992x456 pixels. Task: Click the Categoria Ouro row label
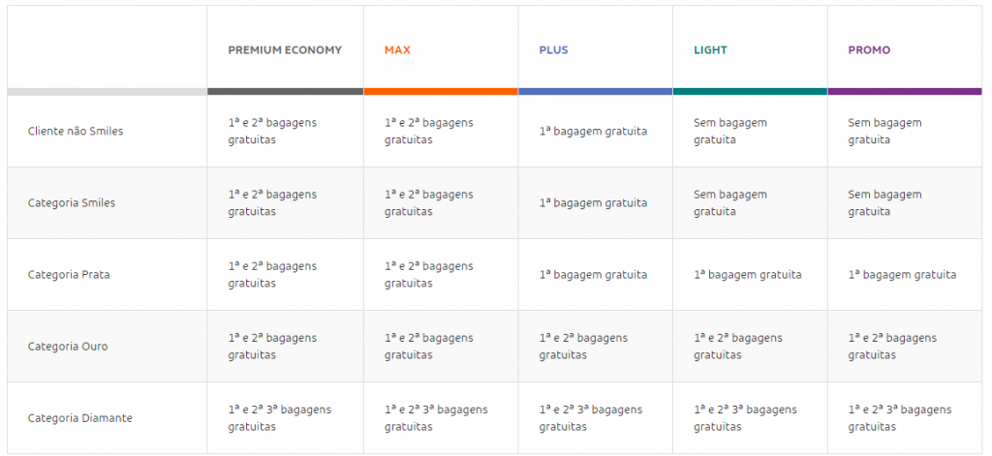68,347
